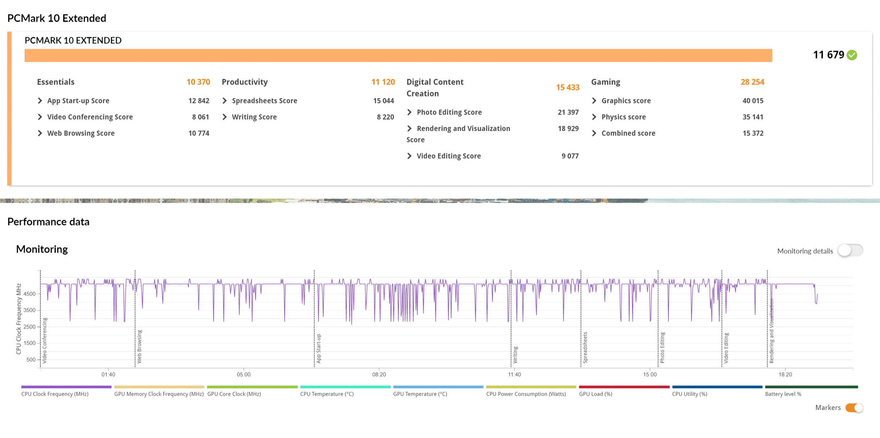
Task: Click the Web Browsing chart marker
Action: [139, 347]
